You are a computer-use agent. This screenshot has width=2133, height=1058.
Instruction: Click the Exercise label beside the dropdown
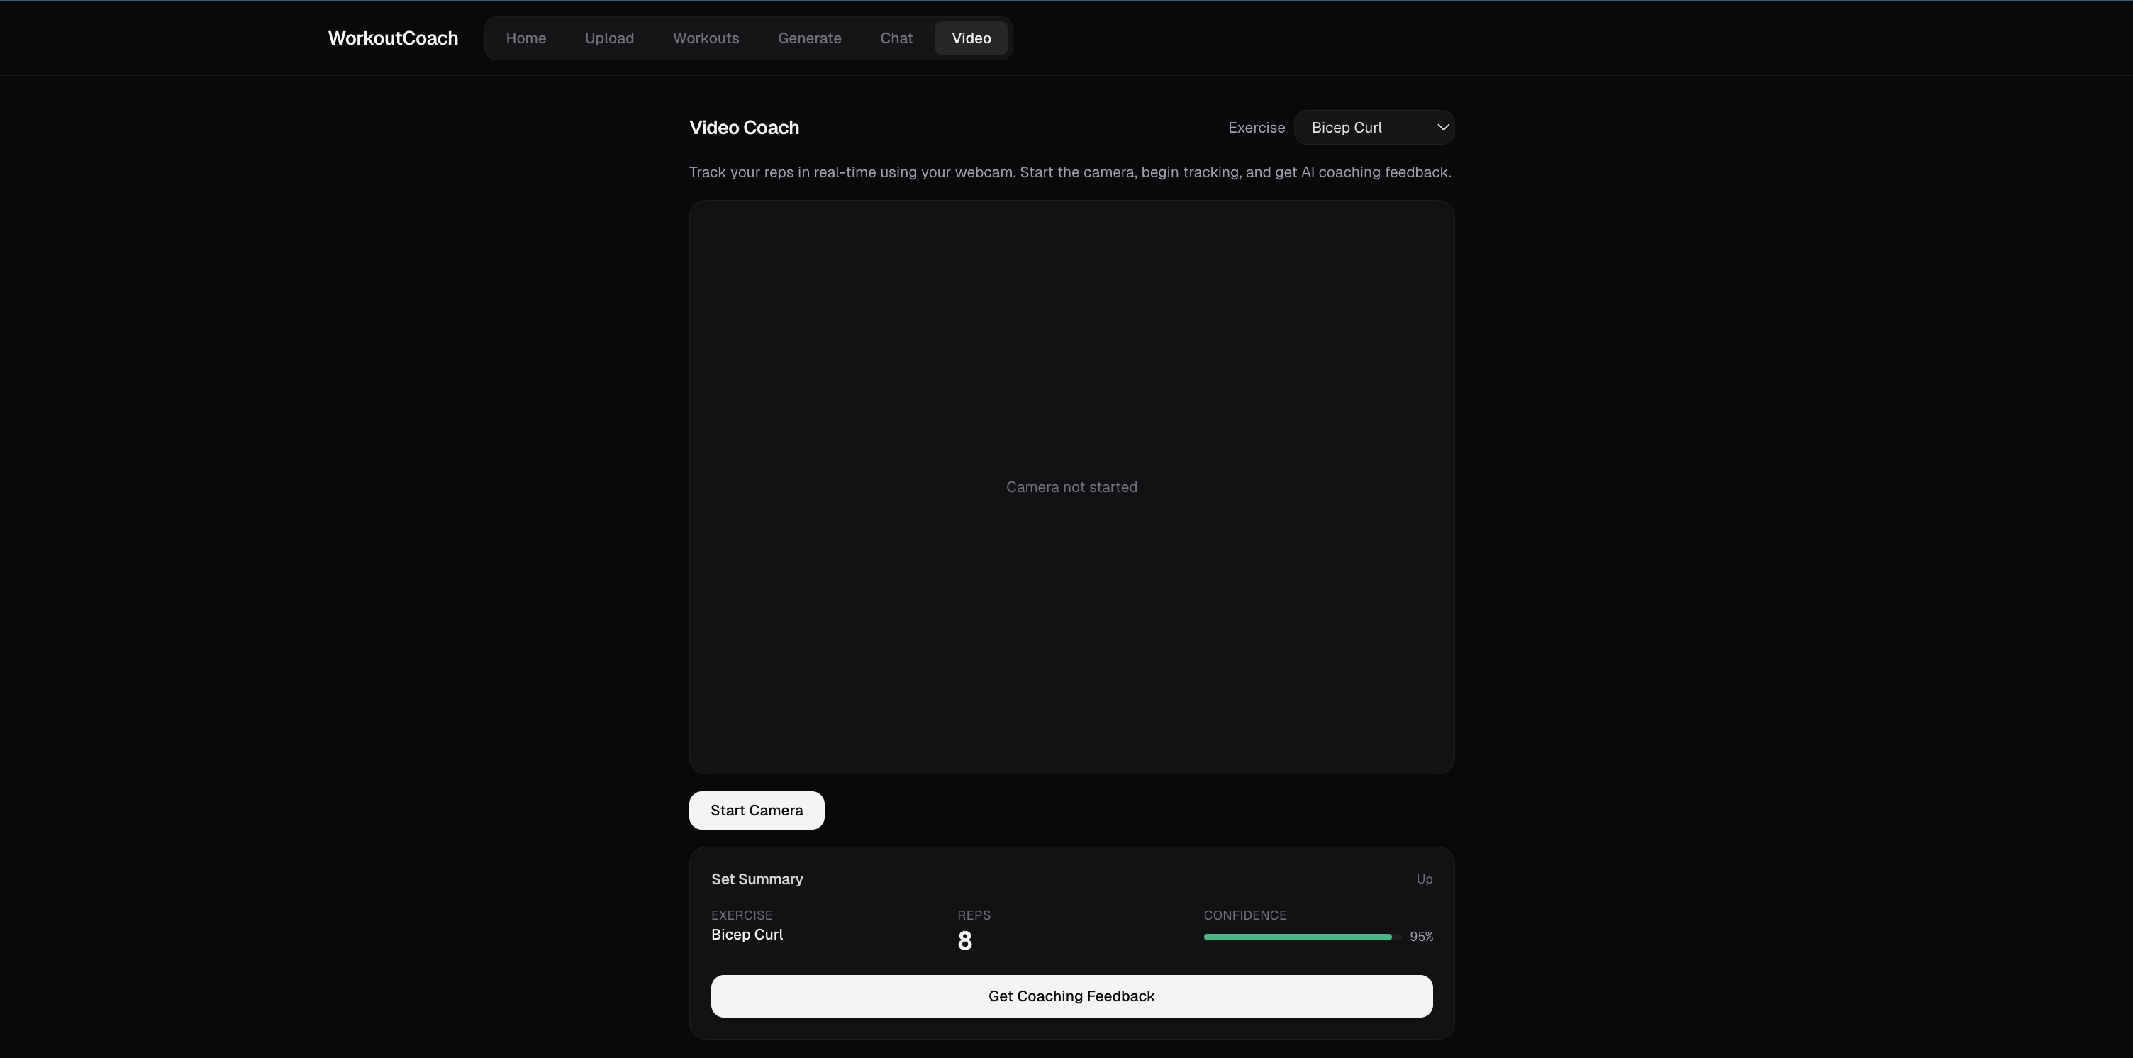coord(1256,128)
